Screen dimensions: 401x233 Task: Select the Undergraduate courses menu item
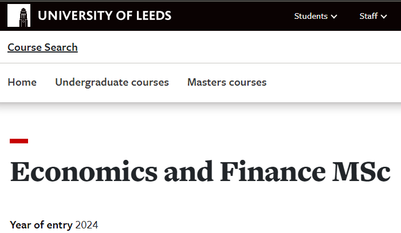112,82
